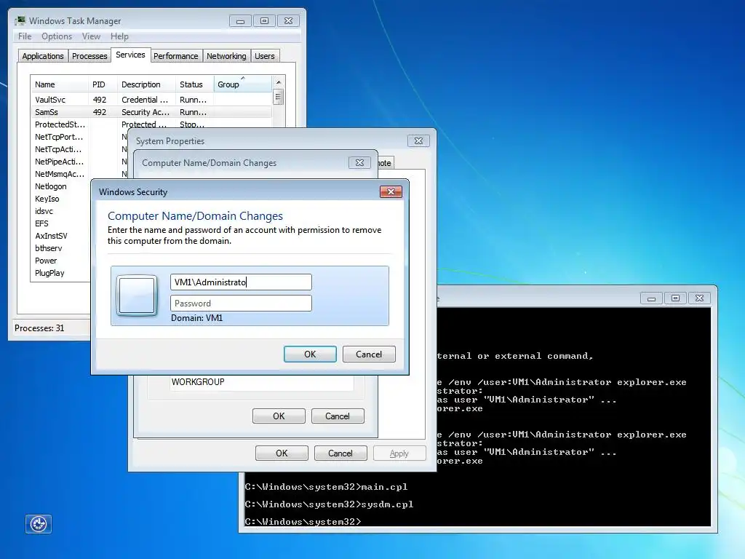Close the Computer Name/Domain Changes dialog
This screenshot has width=745, height=559.
click(x=359, y=162)
